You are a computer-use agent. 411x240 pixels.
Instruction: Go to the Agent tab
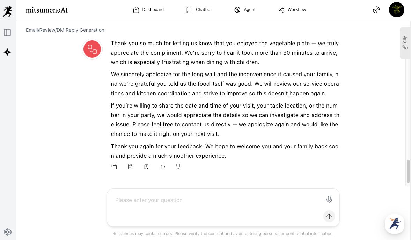point(245,10)
